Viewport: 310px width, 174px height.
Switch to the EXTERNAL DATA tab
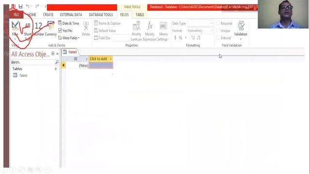coord(71,14)
